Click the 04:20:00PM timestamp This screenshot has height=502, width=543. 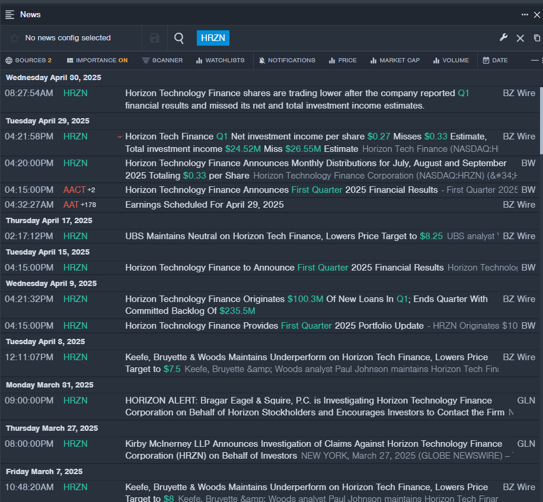[x=29, y=163]
